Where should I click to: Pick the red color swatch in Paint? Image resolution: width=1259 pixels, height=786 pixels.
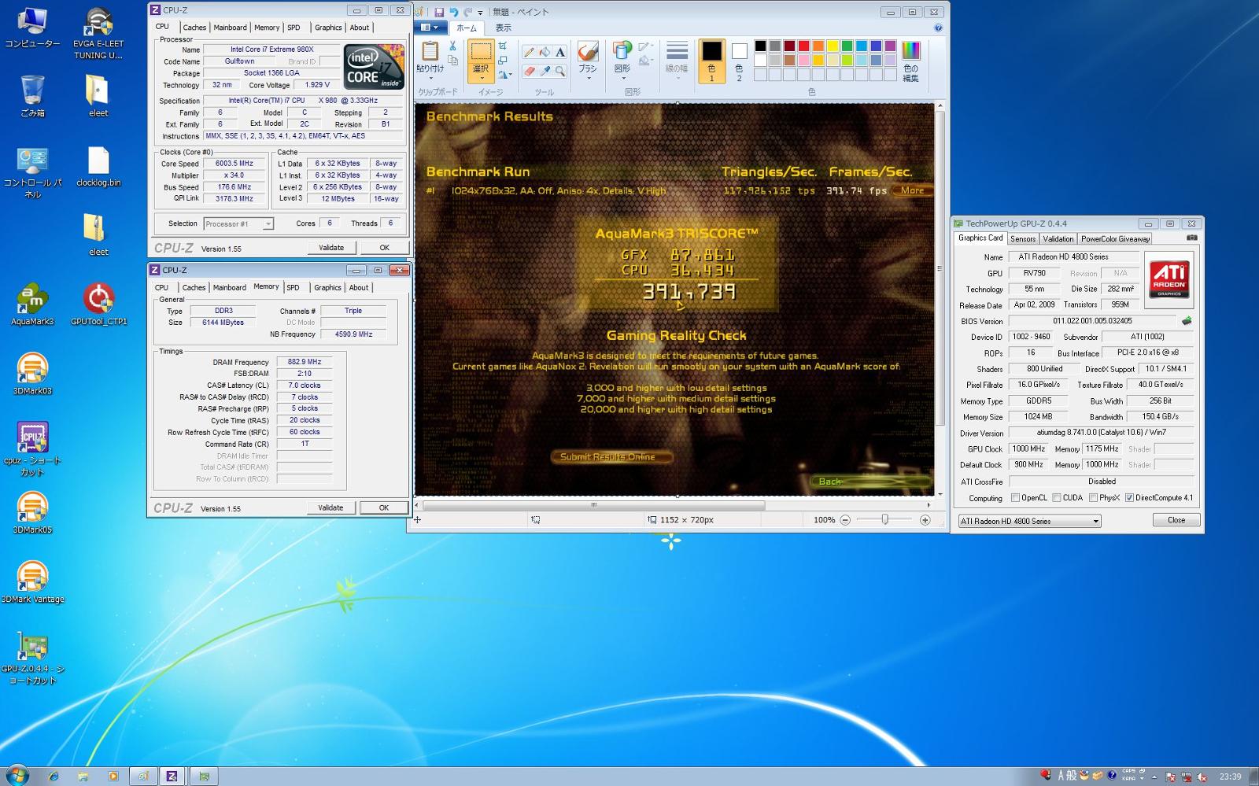(x=804, y=46)
